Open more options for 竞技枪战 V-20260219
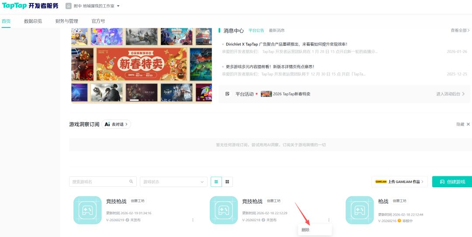 click(x=193, y=220)
